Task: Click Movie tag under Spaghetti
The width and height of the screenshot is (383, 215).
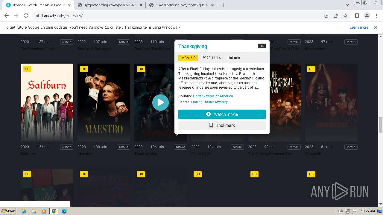Action: 351,147
